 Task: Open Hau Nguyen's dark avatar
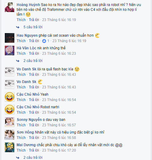point(10,38)
